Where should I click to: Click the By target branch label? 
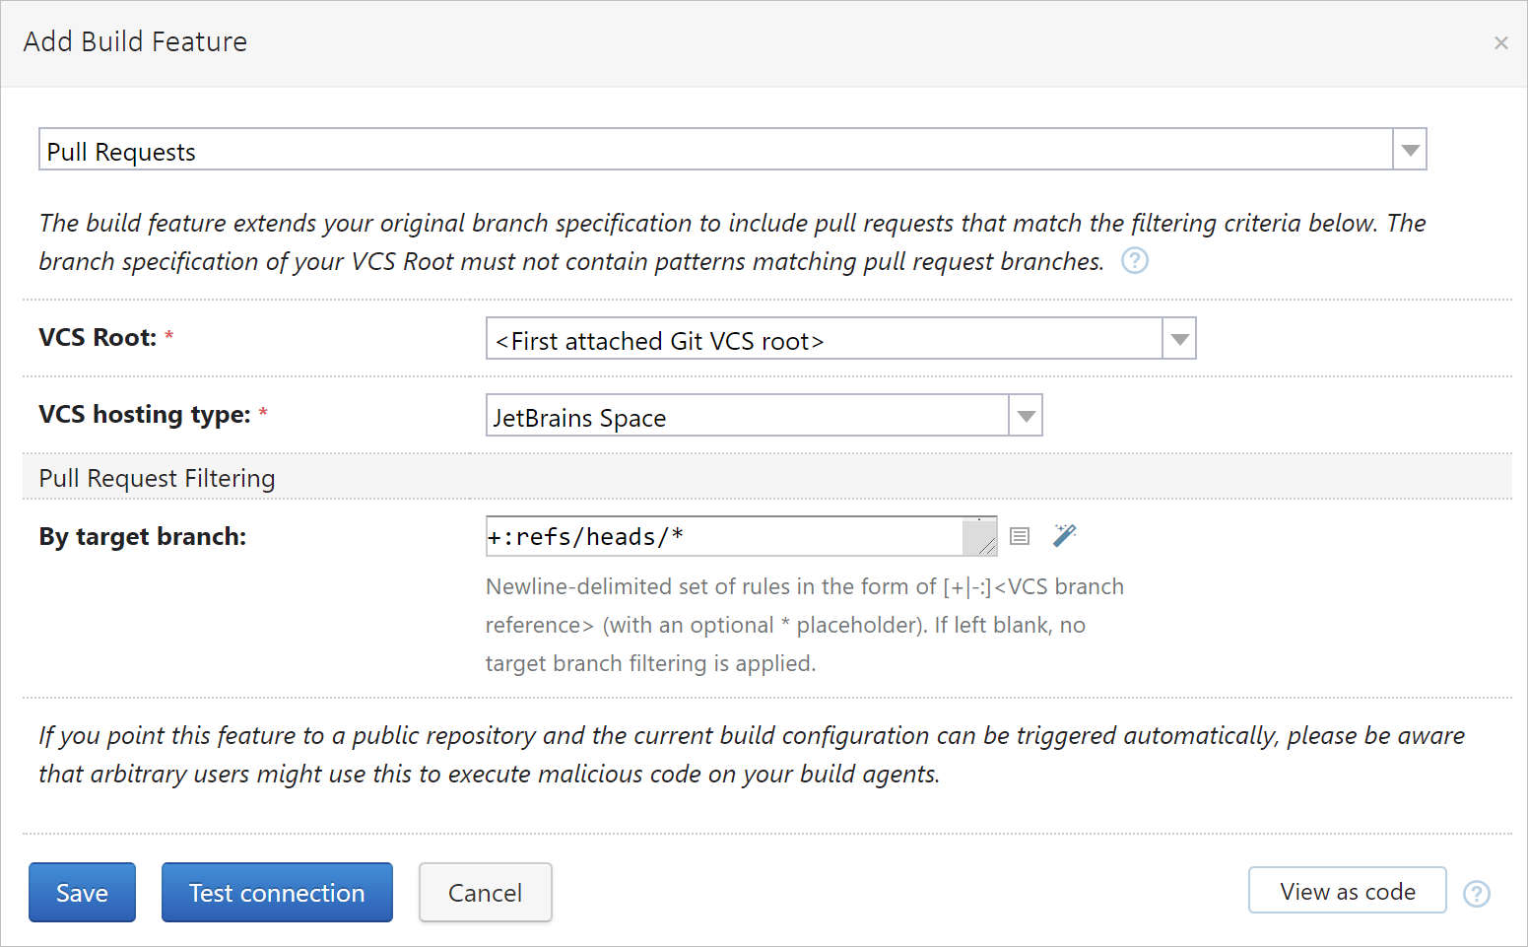click(x=143, y=537)
